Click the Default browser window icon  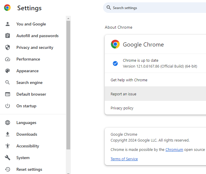pos(8,94)
